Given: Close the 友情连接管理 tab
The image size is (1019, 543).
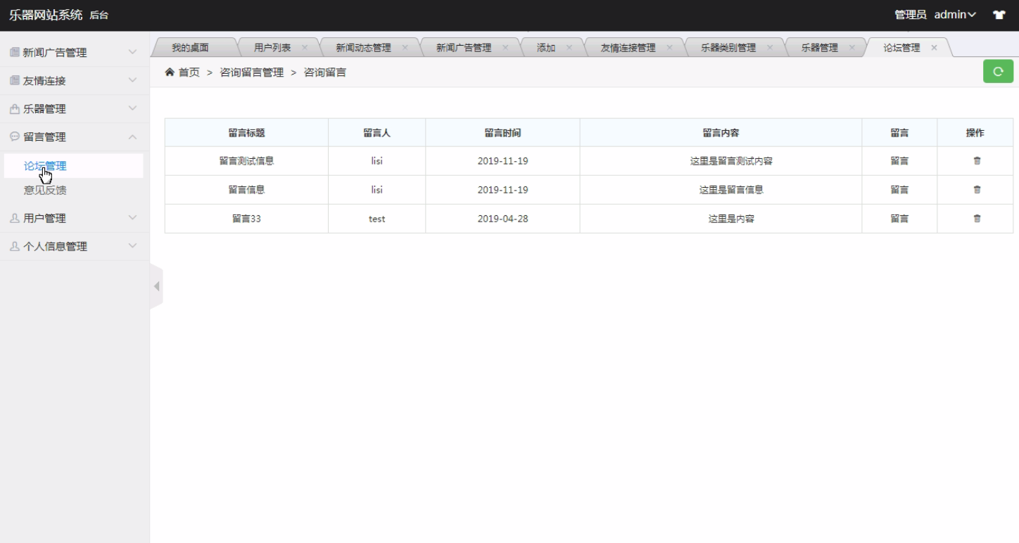Looking at the screenshot, I should click(669, 48).
